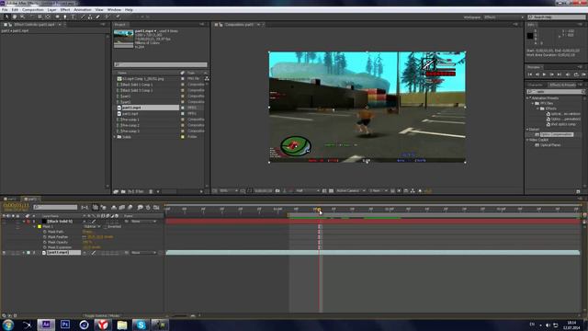This screenshot has width=588, height=331.
Task: Open the File menu
Action: pos(5,10)
